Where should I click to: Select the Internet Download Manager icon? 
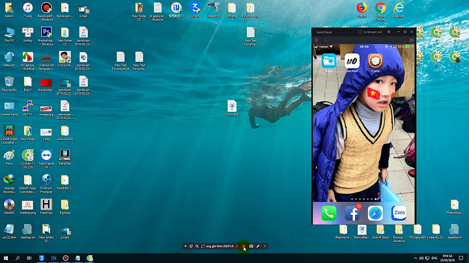click(x=9, y=184)
